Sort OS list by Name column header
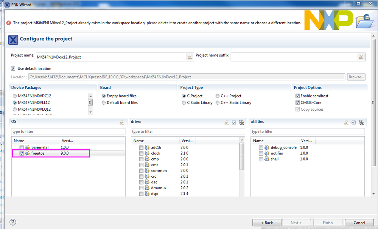 [36, 141]
